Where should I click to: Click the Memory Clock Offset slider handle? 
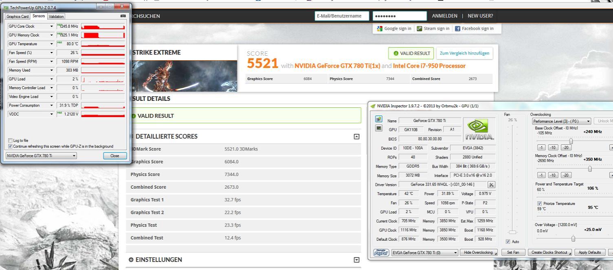[x=589, y=168]
